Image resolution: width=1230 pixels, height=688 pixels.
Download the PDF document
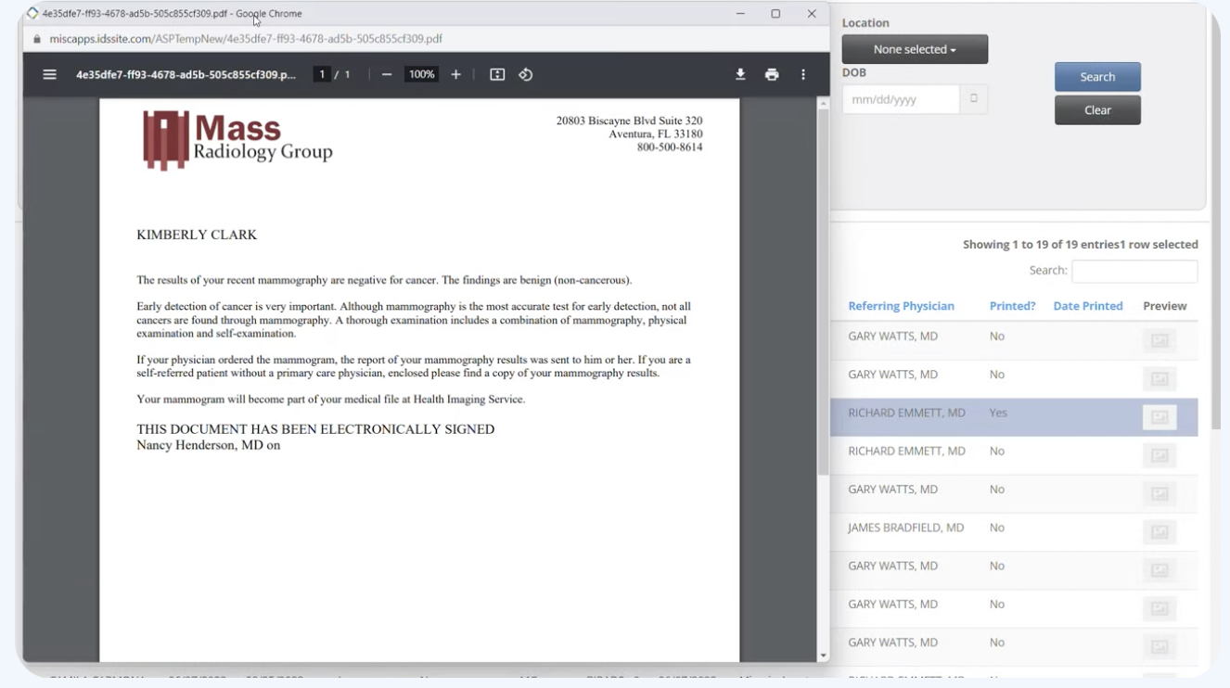[x=740, y=75]
